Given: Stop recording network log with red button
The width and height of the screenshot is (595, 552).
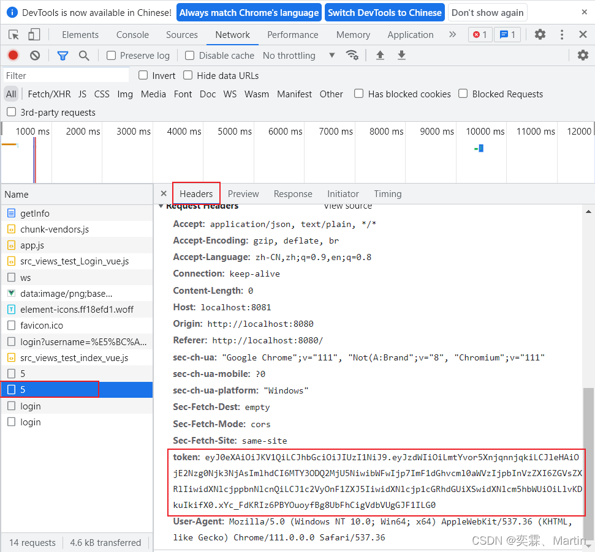Looking at the screenshot, I should point(13,56).
